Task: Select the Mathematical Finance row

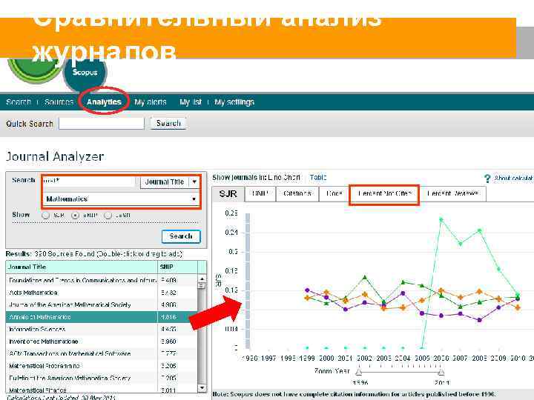Action: click(101, 390)
